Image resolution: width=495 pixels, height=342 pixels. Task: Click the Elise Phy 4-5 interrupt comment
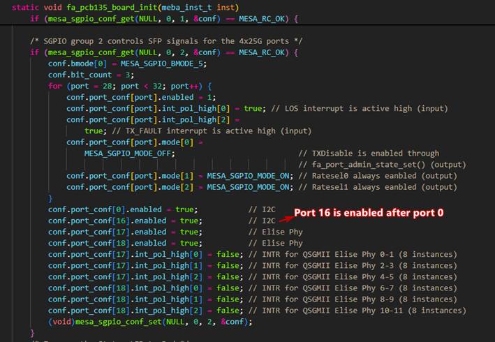pos(353,276)
